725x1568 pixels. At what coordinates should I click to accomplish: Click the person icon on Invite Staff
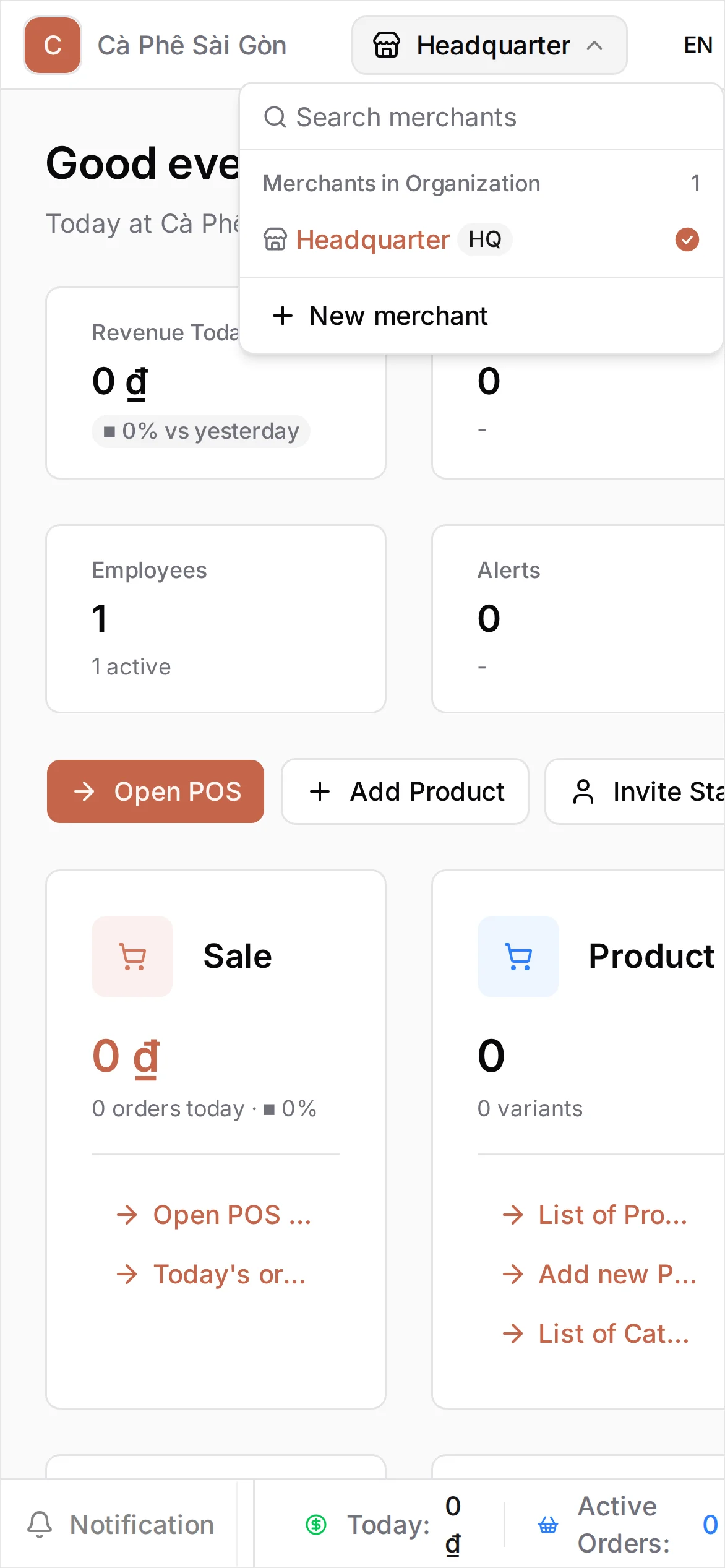pos(583,791)
